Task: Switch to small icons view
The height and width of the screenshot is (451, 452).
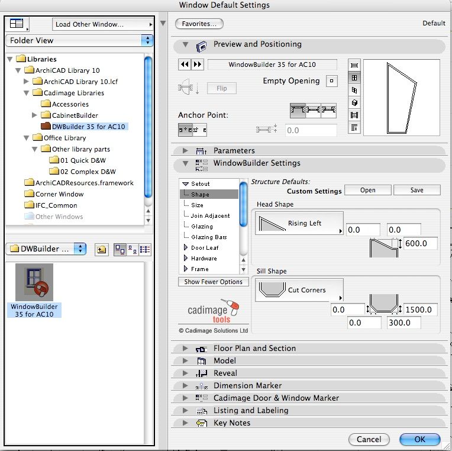Action: pyautogui.click(x=133, y=249)
